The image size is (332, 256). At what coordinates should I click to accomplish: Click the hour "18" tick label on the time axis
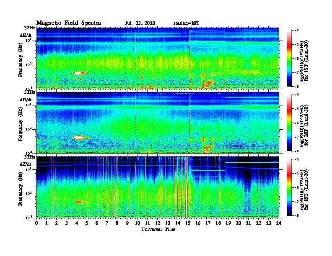coord(218,223)
